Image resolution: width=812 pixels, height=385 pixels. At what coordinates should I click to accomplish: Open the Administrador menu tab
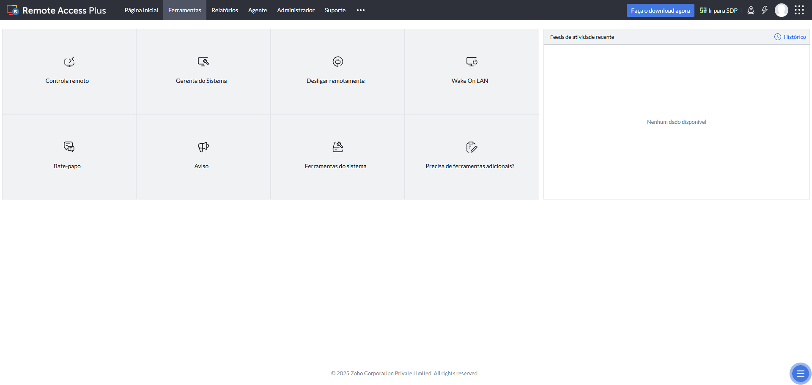point(296,10)
